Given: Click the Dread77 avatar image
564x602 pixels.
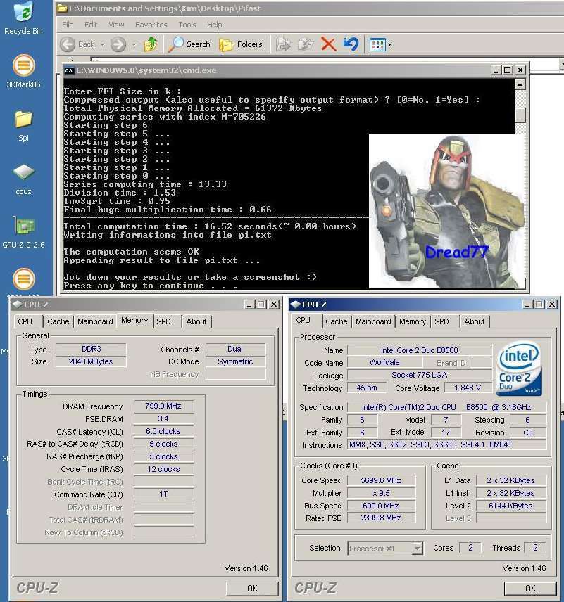Looking at the screenshot, I should 446,212.
